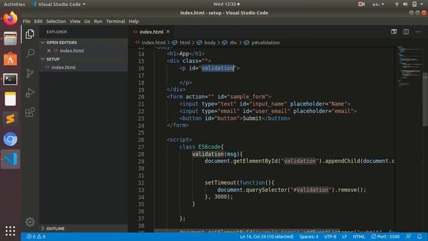The width and height of the screenshot is (428, 241).
Task: Close index.html in Open Editors list
Action: 49,51
